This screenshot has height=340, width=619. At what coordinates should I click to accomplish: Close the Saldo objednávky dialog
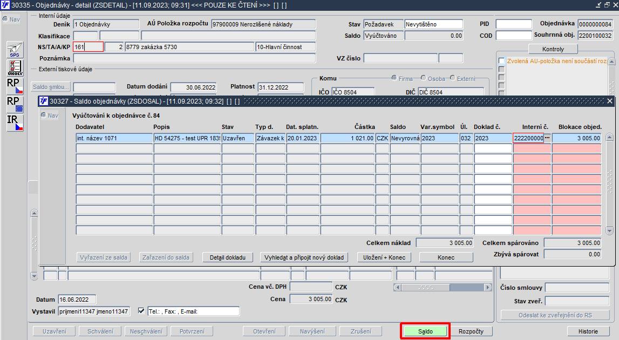point(609,101)
